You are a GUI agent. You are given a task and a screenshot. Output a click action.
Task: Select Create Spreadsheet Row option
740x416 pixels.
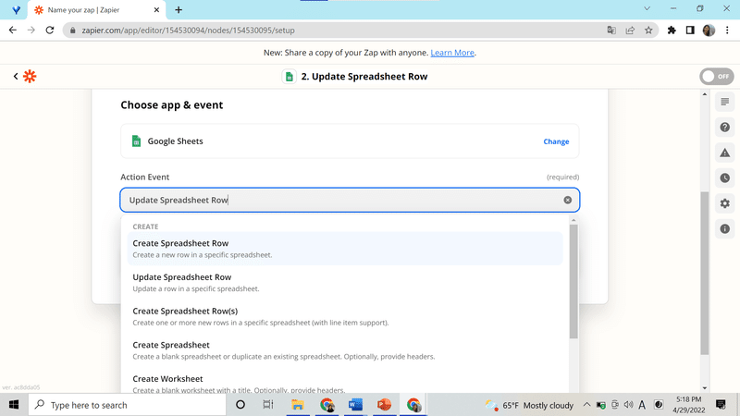[345, 249]
